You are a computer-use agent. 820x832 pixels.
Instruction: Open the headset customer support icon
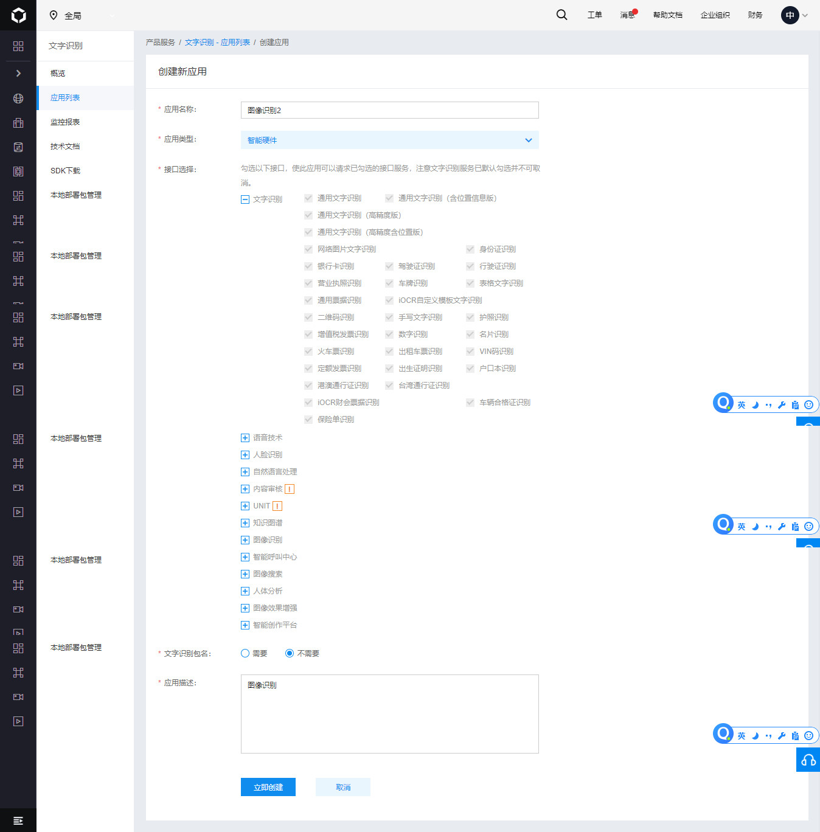[x=808, y=760]
